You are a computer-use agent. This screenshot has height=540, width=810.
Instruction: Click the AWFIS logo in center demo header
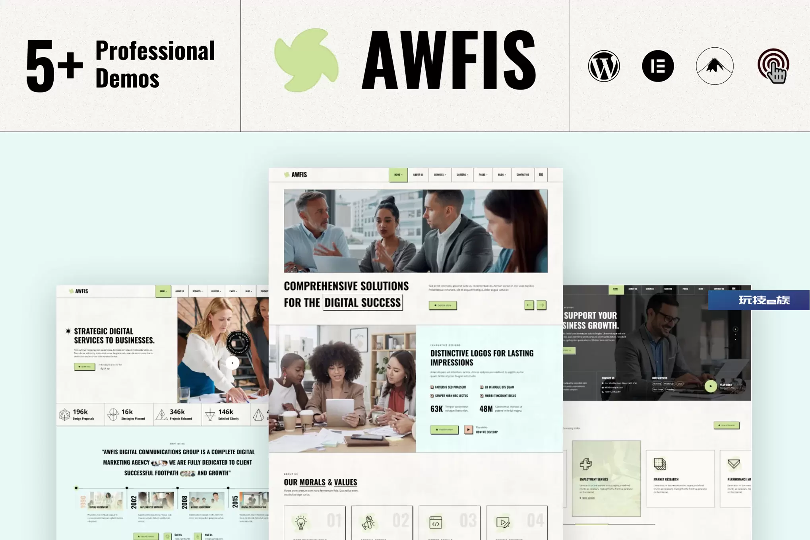pos(295,175)
